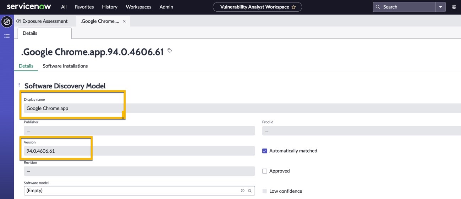Click the Vulnerability Analyst Workspace button
The image size is (461, 199).
(257, 7)
